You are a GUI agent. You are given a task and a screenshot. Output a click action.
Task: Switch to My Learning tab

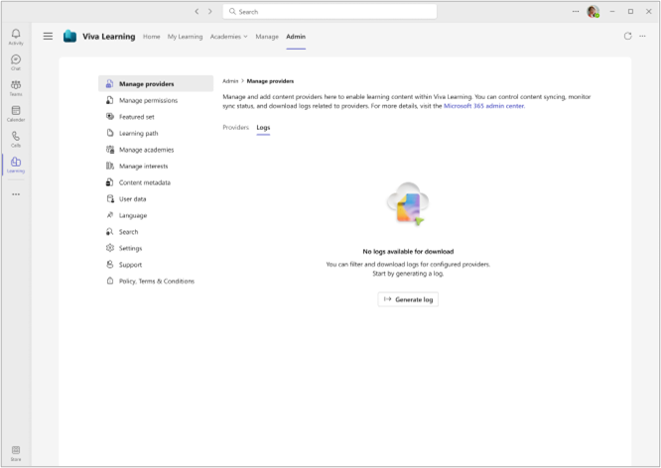(185, 37)
